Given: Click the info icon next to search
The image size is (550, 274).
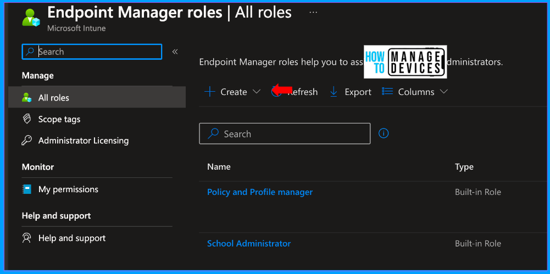Looking at the screenshot, I should [384, 133].
